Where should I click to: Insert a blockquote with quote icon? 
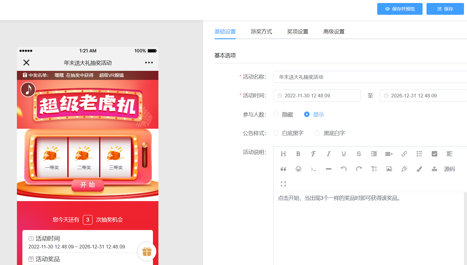[x=283, y=169]
